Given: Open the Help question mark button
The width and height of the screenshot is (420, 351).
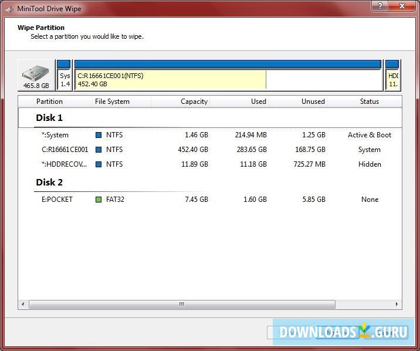Looking at the screenshot, I should (380, 6).
